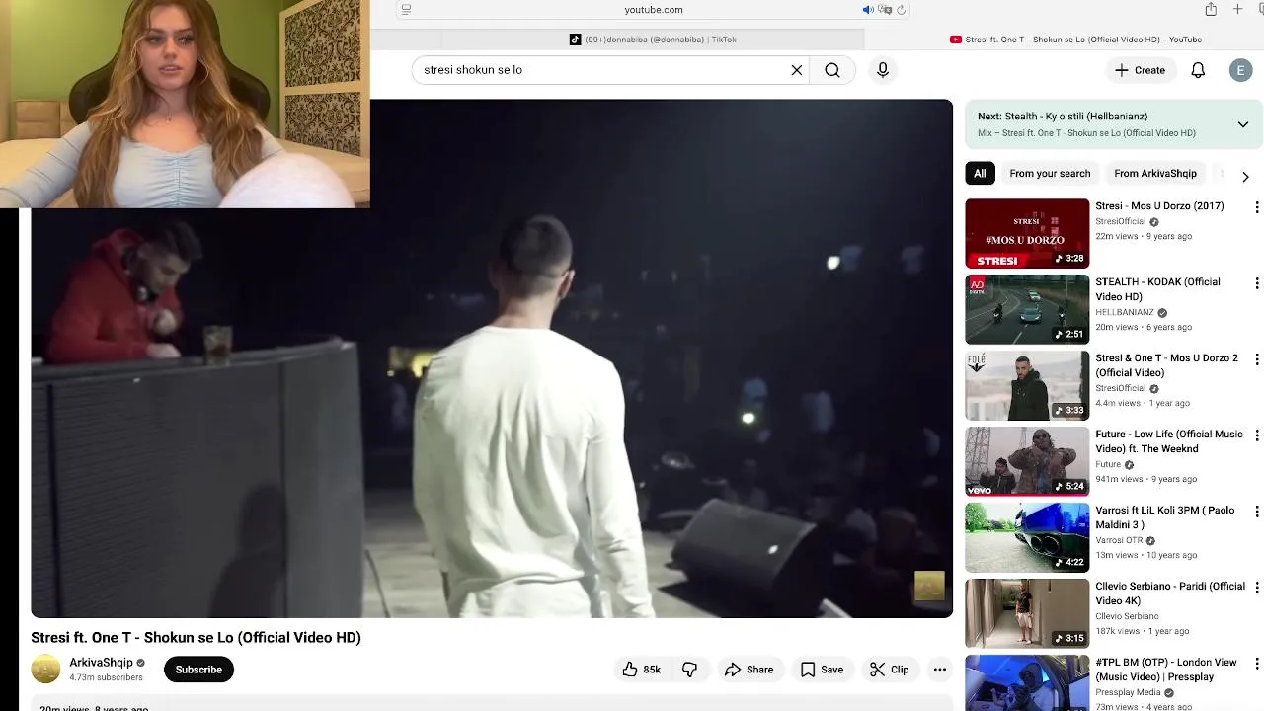Viewport: 1264px width, 711px height.
Task: Select the From ArkivaShqip filter chip
Action: pyautogui.click(x=1154, y=174)
